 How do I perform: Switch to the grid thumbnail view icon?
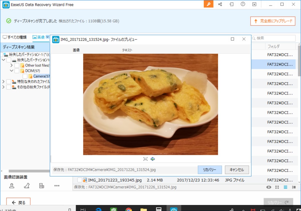point(277,187)
